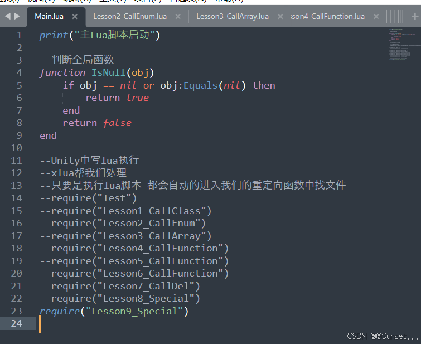
Task: Click 'return true' statement
Action: point(117,98)
